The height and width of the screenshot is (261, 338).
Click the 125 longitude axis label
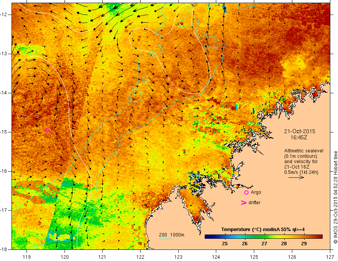click(x=254, y=257)
